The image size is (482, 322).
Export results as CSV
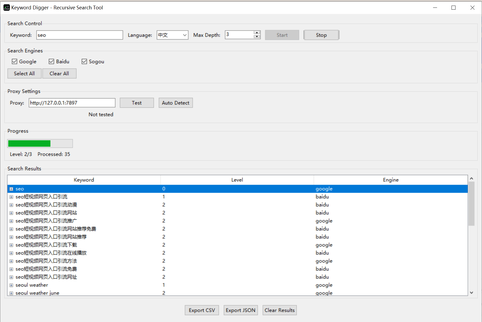(202, 310)
